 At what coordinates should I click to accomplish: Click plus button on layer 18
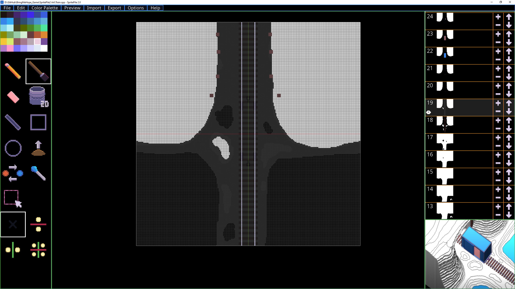point(498,120)
